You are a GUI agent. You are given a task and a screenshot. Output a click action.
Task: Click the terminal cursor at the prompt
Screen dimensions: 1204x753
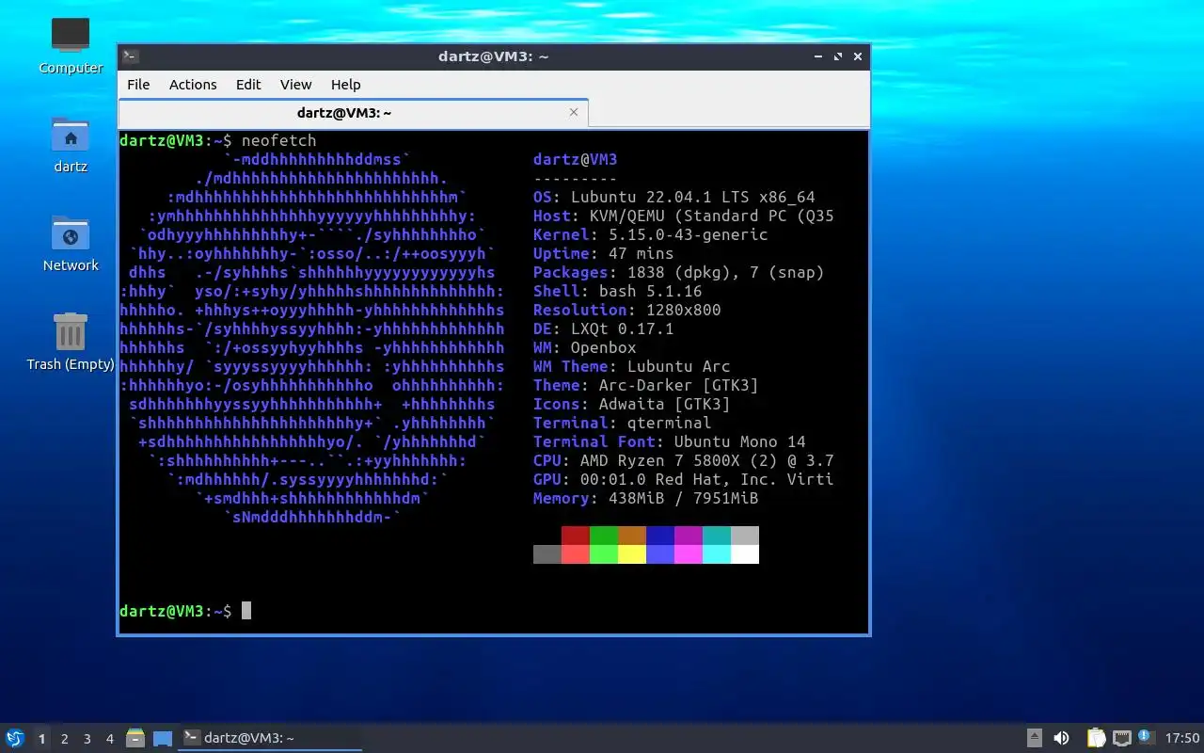(x=246, y=611)
